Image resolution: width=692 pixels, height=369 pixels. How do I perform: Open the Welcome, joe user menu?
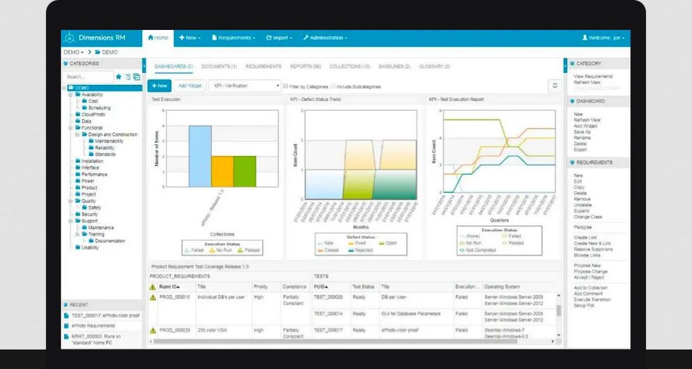(x=603, y=38)
